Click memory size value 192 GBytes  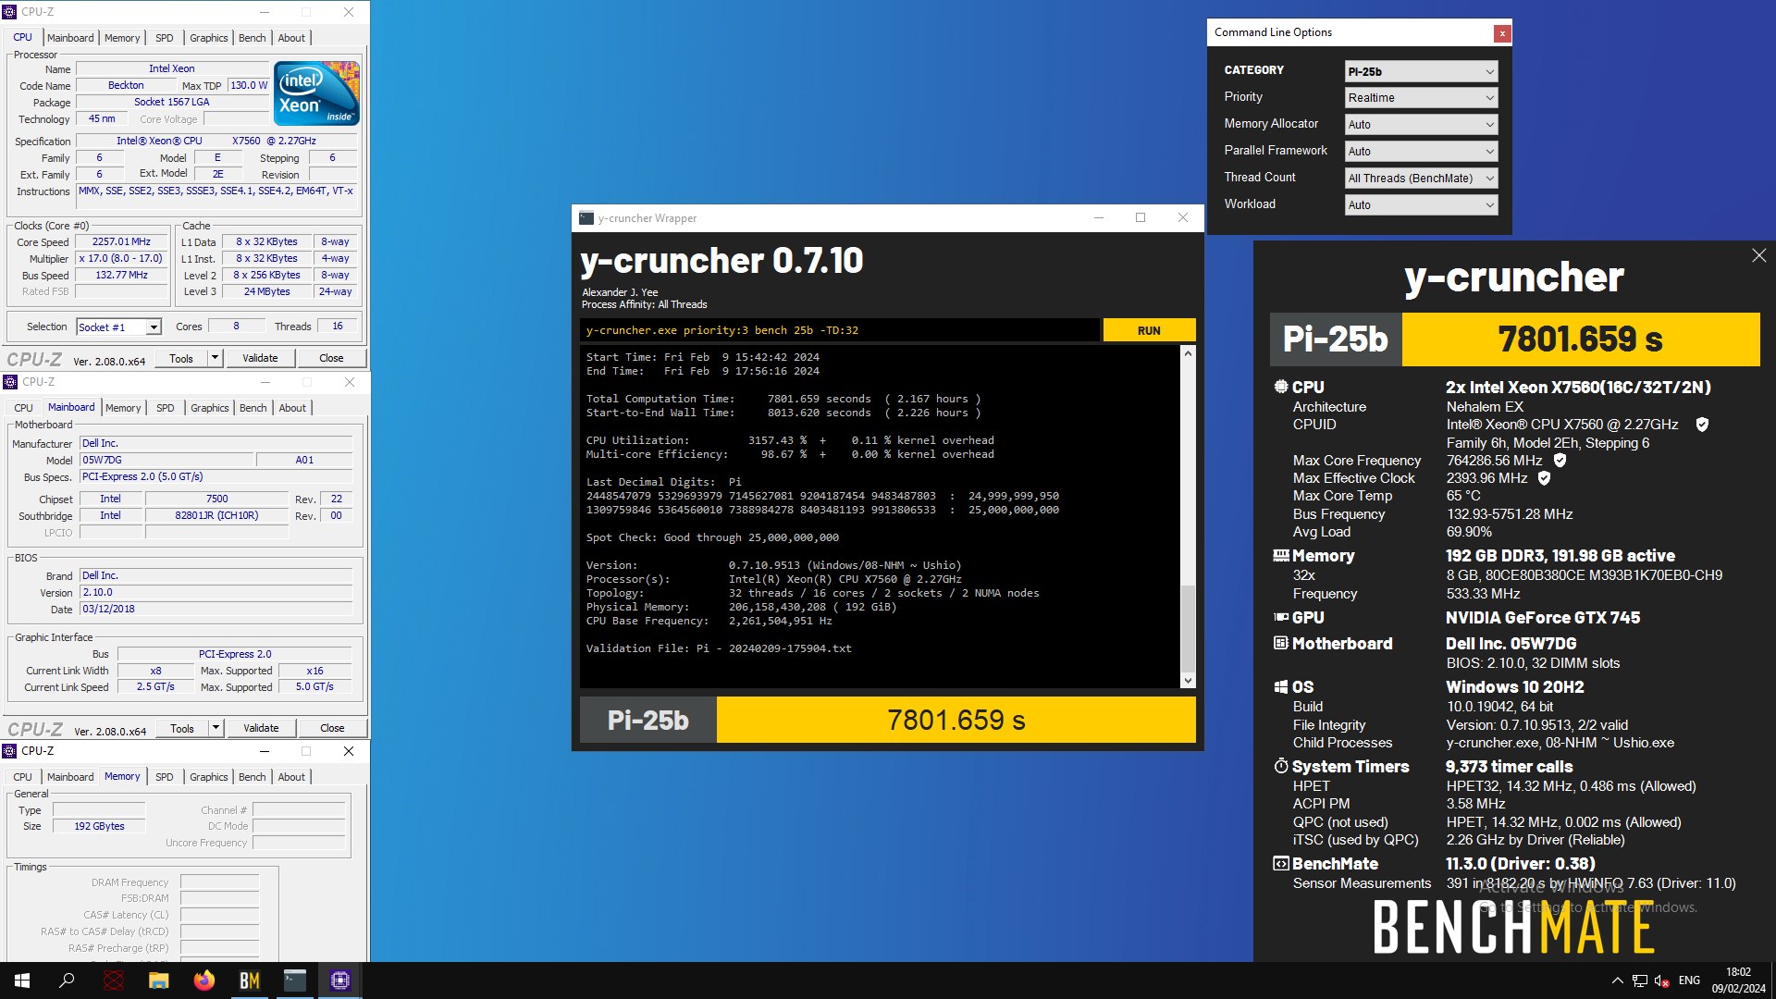[x=99, y=826]
